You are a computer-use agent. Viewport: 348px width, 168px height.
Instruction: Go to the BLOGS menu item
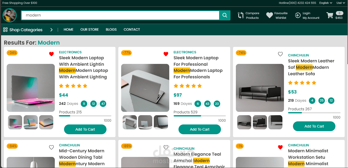111,29
